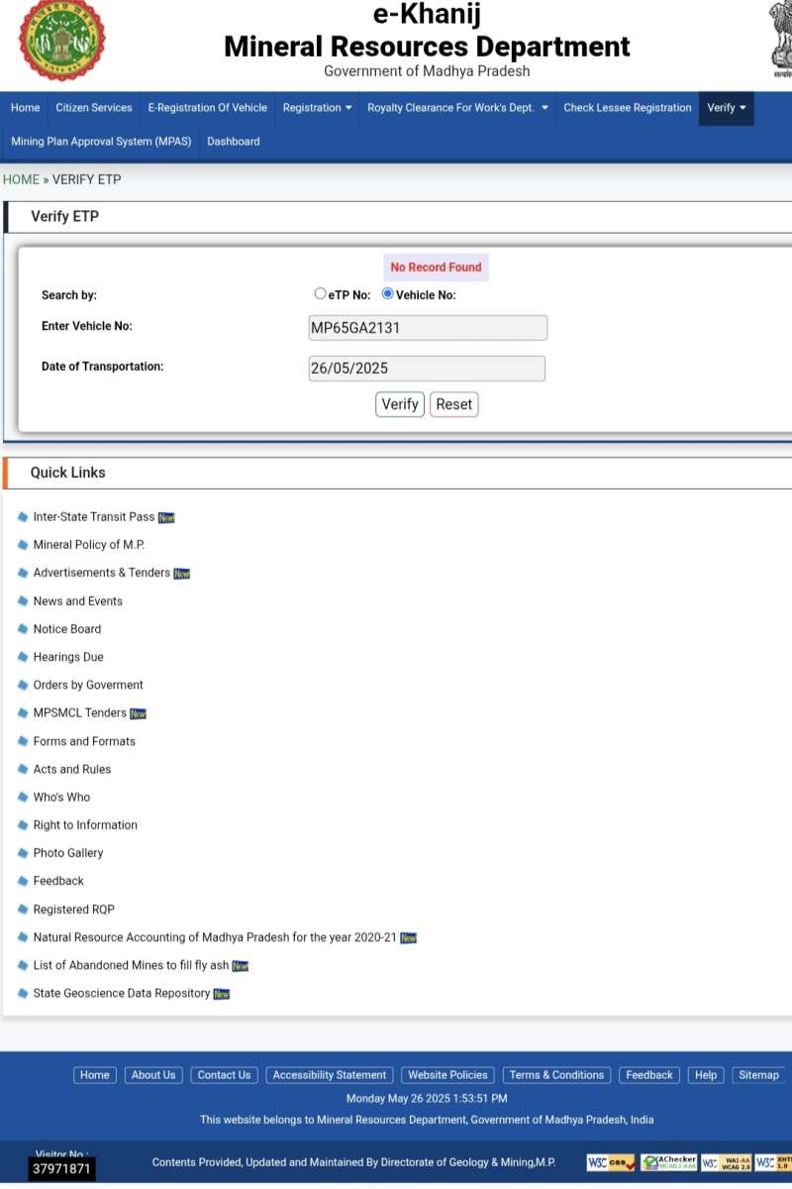Click the Reset button

(x=454, y=404)
